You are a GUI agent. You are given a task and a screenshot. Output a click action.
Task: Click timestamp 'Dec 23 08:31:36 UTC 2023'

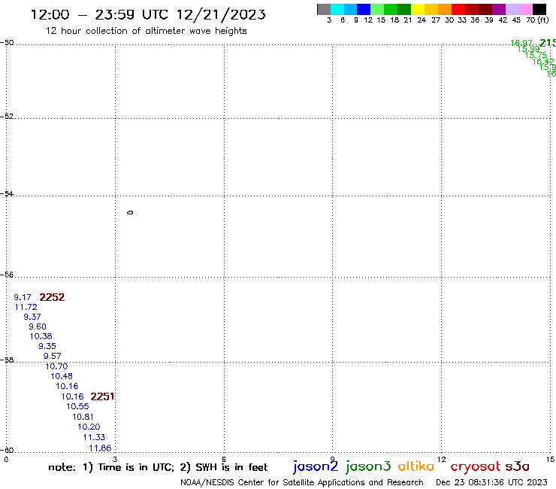tap(491, 482)
